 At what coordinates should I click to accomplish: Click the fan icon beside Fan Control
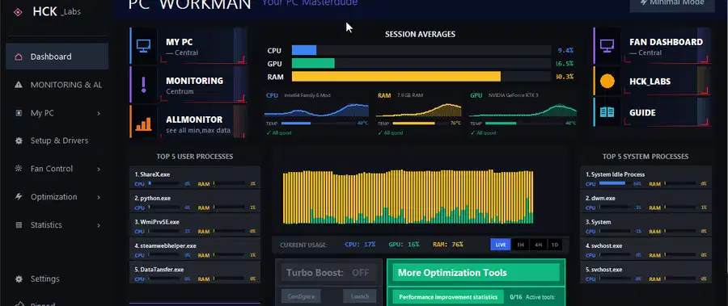point(19,169)
